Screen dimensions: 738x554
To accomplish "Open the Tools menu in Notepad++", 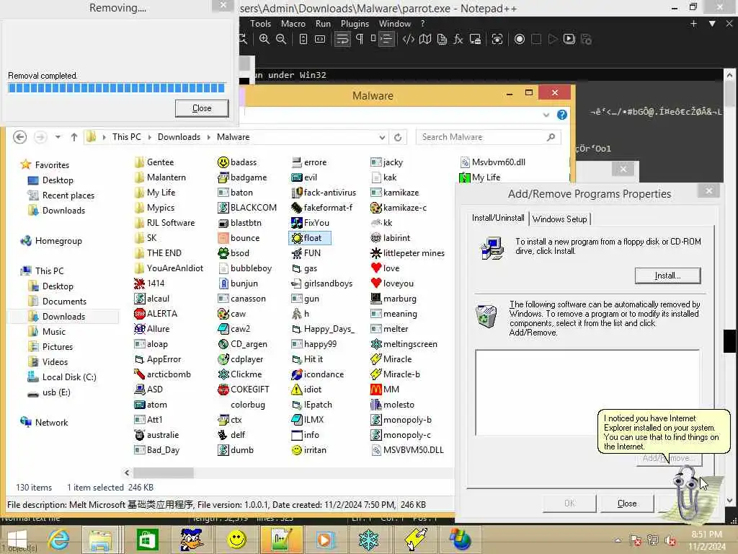I will tap(260, 24).
